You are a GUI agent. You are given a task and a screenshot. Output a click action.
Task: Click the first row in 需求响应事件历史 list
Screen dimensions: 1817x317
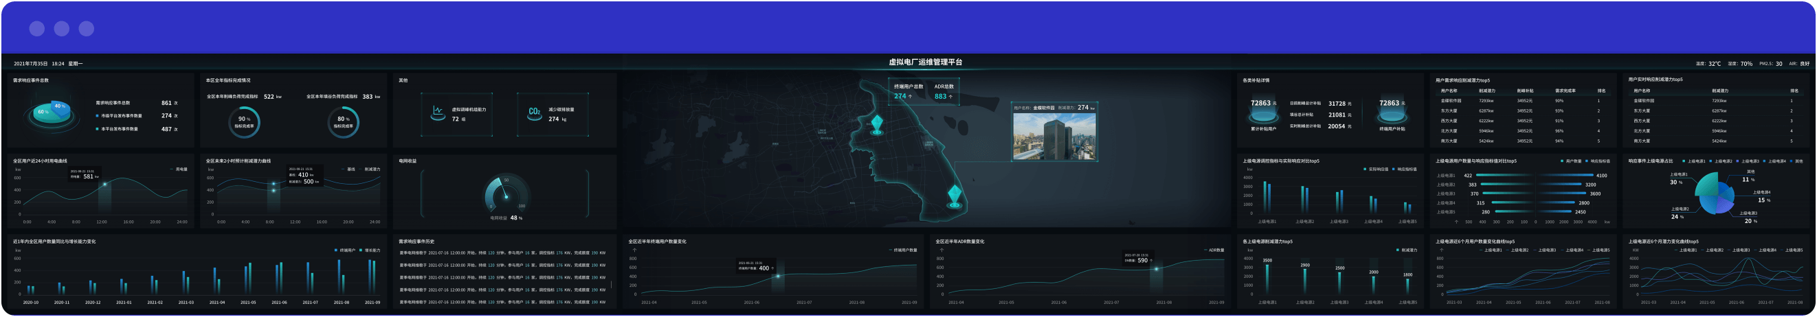tap(502, 253)
